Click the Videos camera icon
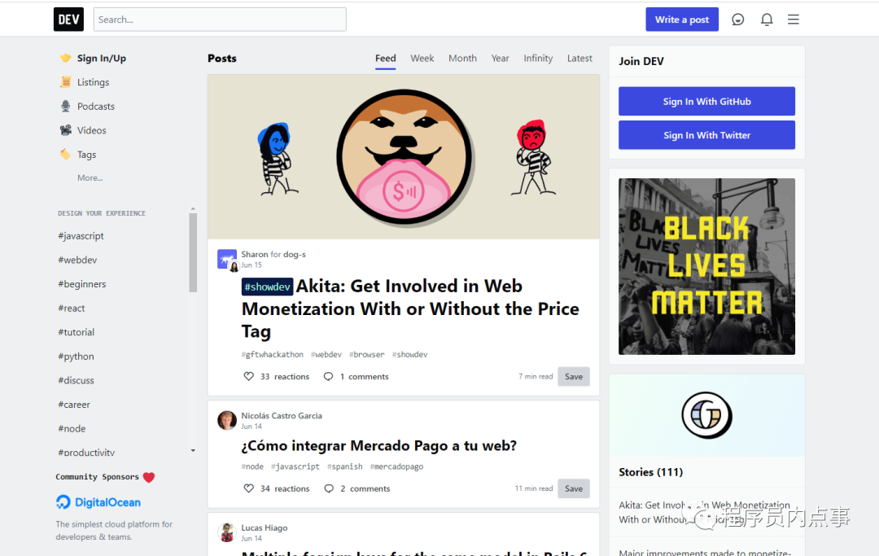This screenshot has height=556, width=879. click(66, 130)
